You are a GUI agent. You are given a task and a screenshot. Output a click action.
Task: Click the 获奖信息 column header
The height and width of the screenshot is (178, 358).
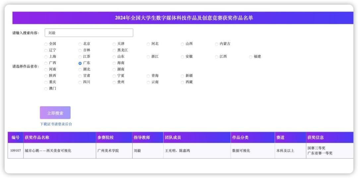pos(315,137)
